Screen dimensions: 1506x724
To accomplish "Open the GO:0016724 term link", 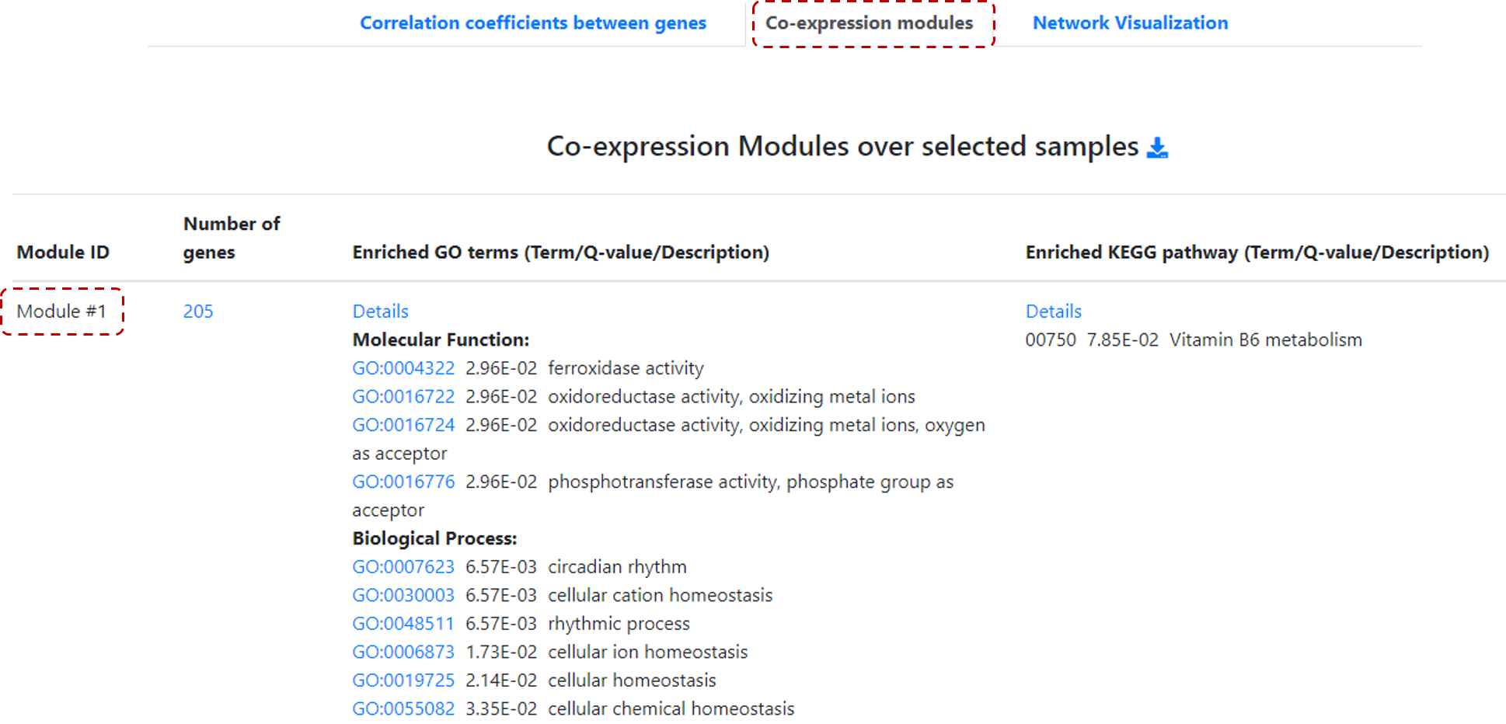I will tap(403, 425).
